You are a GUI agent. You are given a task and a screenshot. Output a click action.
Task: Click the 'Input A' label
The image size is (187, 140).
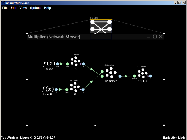[49, 69]
